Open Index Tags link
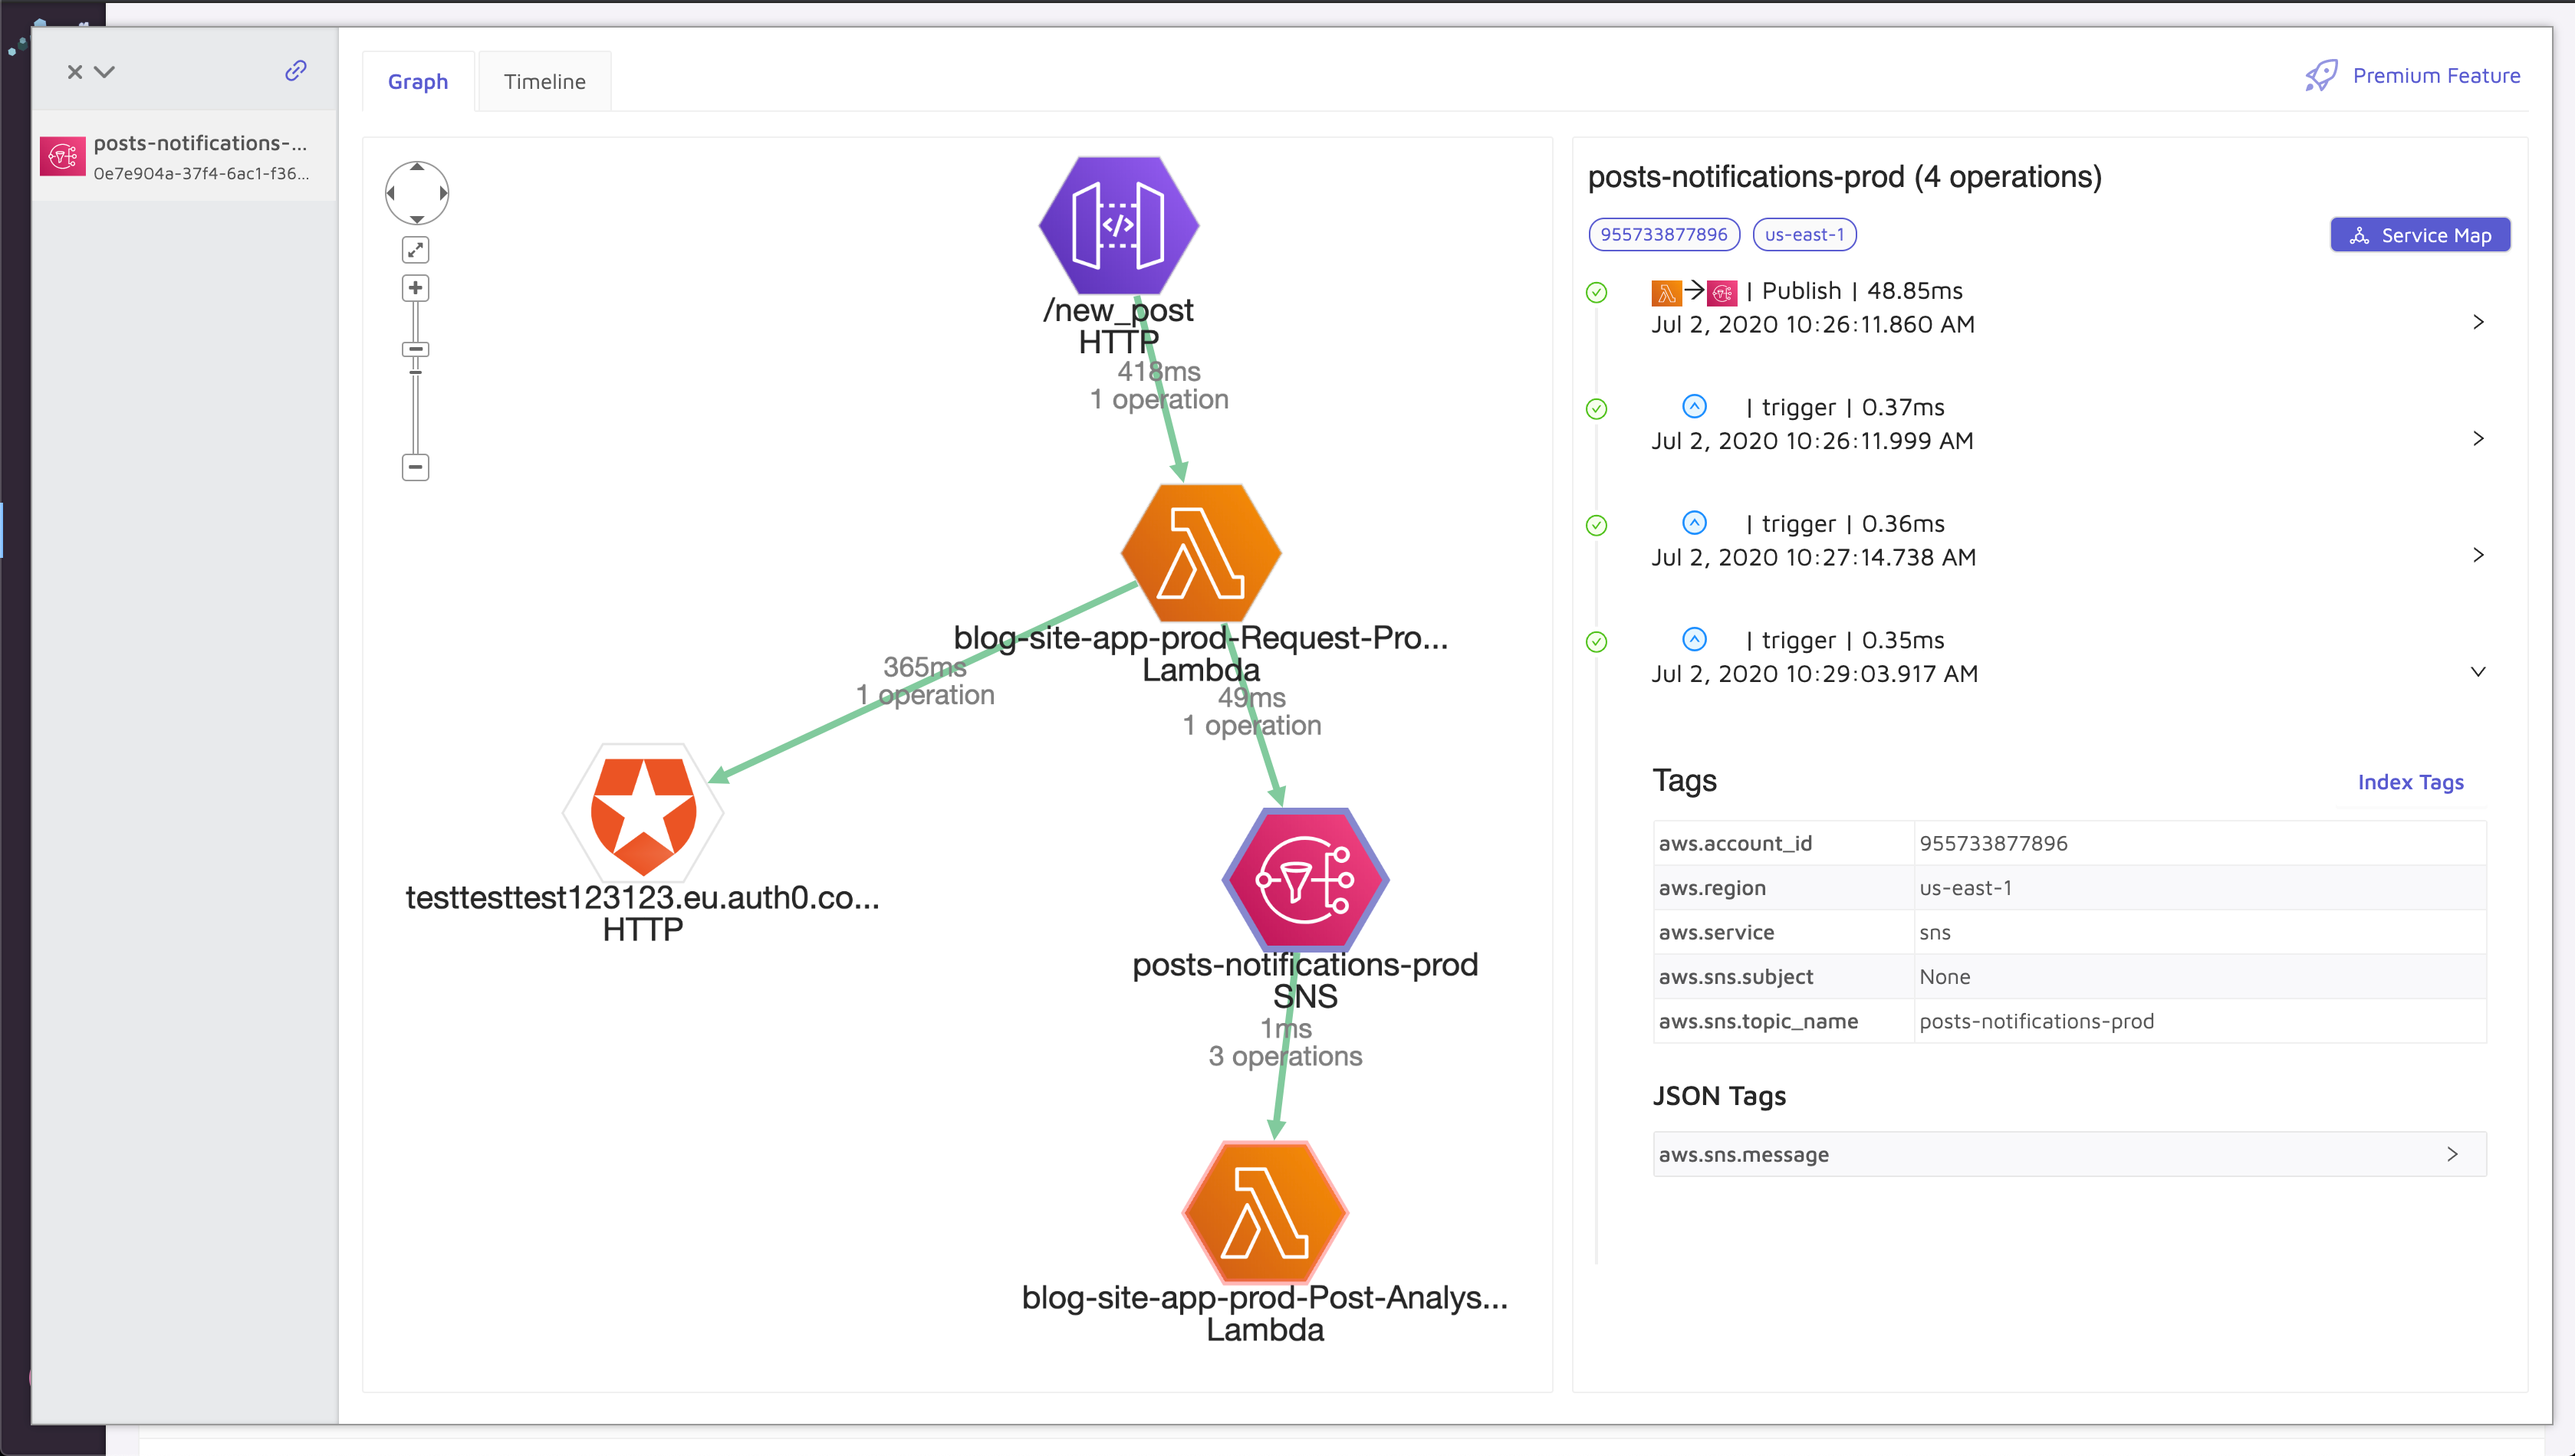 [2410, 782]
